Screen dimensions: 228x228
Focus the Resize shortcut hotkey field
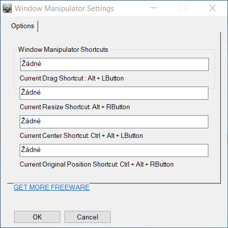[x=114, y=93]
